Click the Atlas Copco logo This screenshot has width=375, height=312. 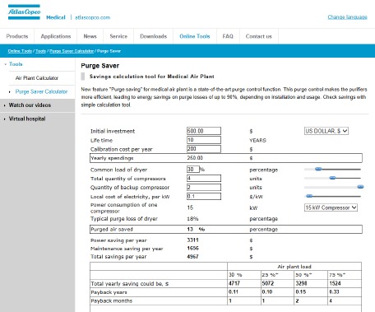(24, 12)
